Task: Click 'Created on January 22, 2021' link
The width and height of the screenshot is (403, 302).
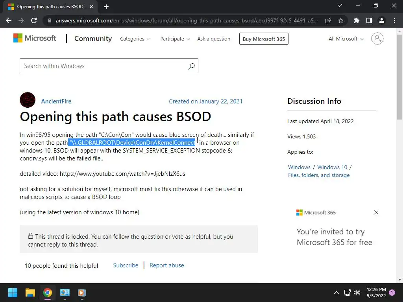Action: click(x=205, y=101)
